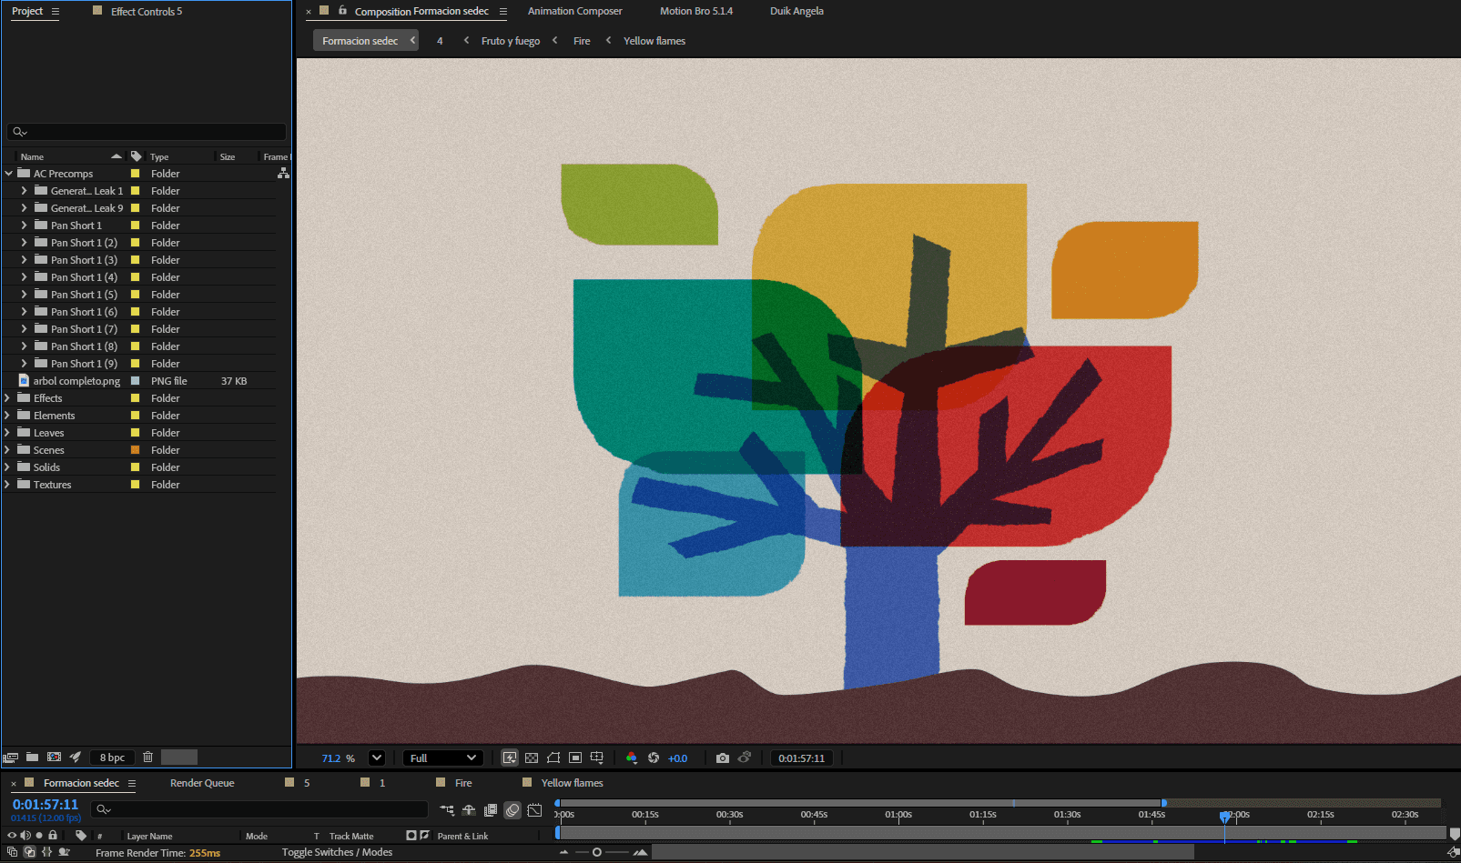Open the Fire timeline tab

[463, 783]
